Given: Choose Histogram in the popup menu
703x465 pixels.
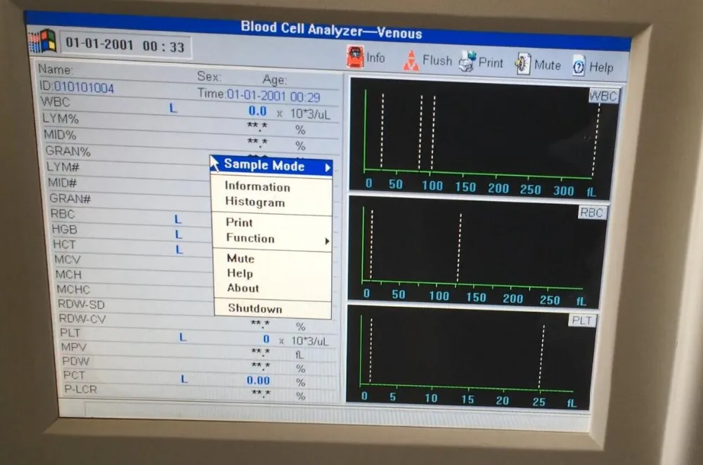Looking at the screenshot, I should pos(255,202).
